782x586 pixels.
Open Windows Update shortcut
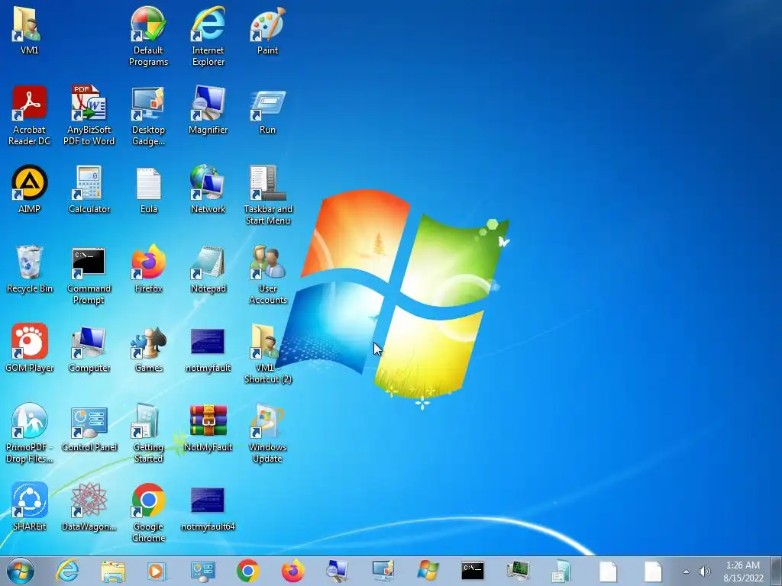[x=267, y=433]
